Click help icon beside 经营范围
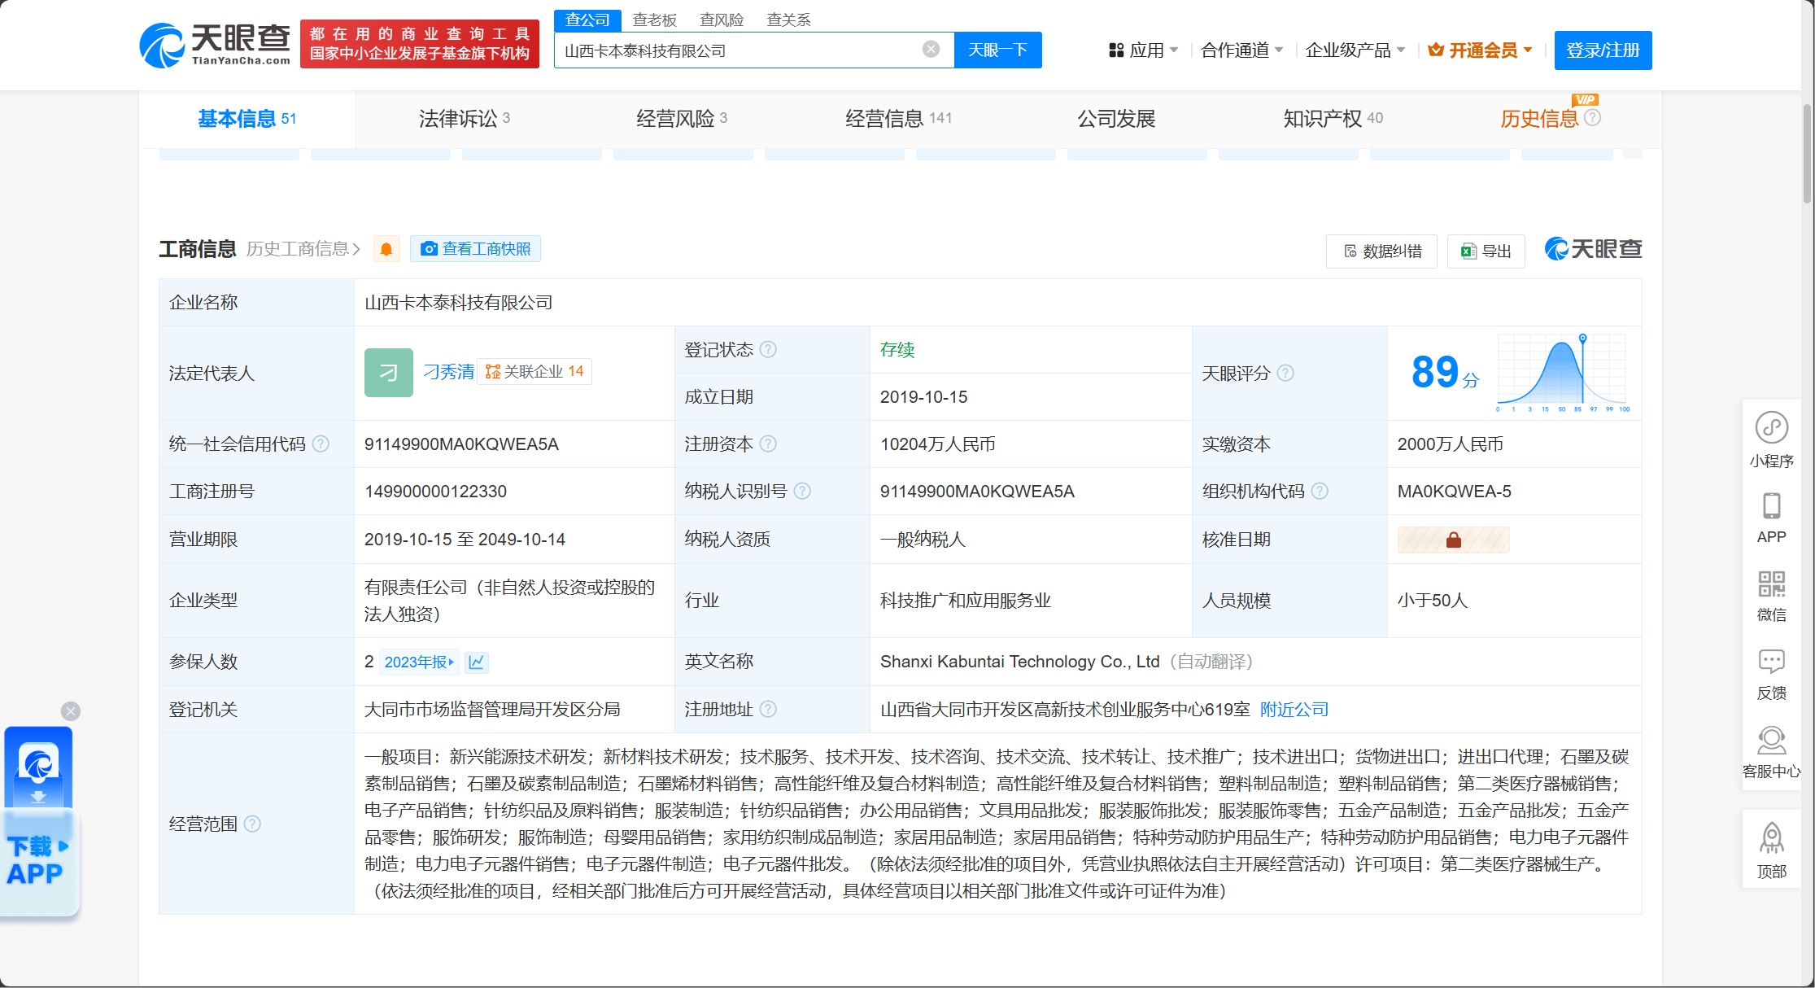 [x=253, y=824]
